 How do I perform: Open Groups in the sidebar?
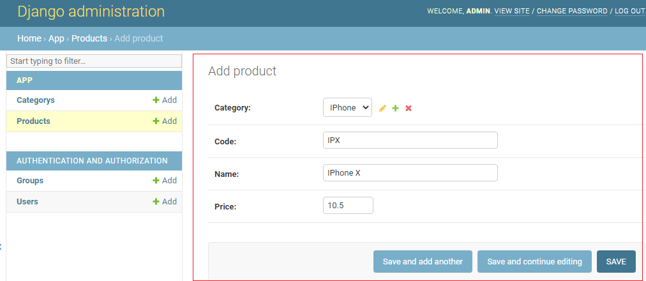(x=30, y=181)
